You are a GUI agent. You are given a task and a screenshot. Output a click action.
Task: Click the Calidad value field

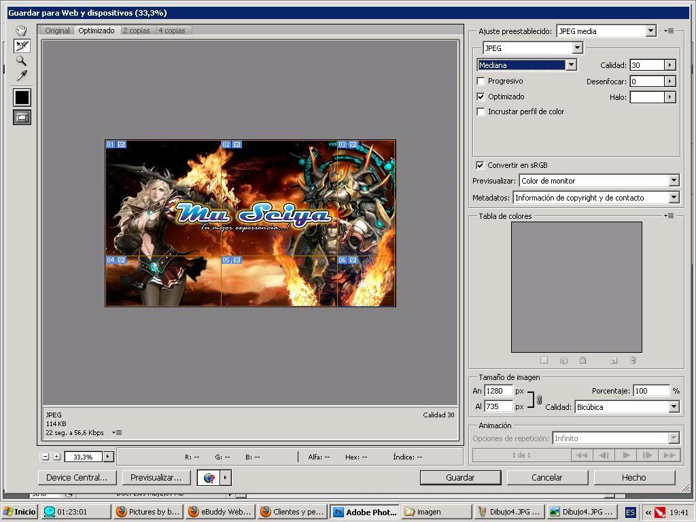647,65
